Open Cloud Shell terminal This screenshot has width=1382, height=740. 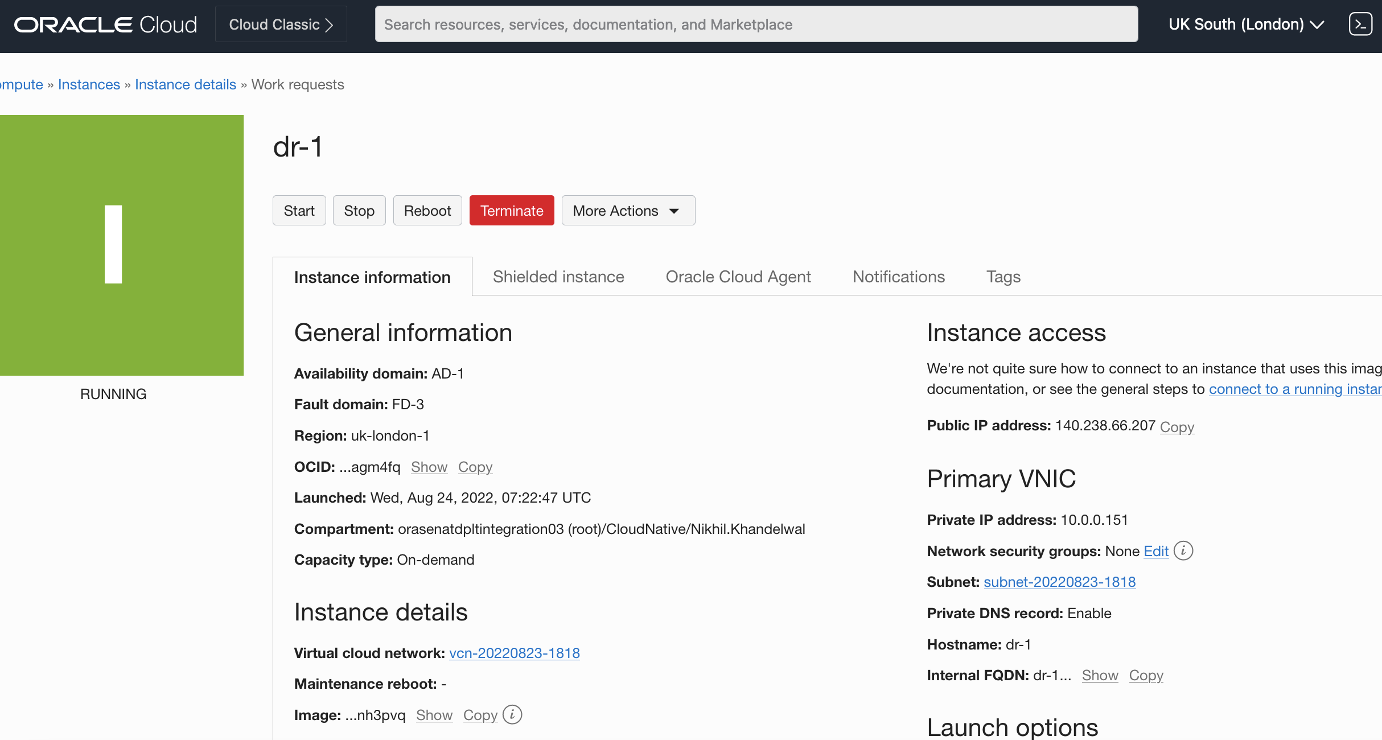1361,24
